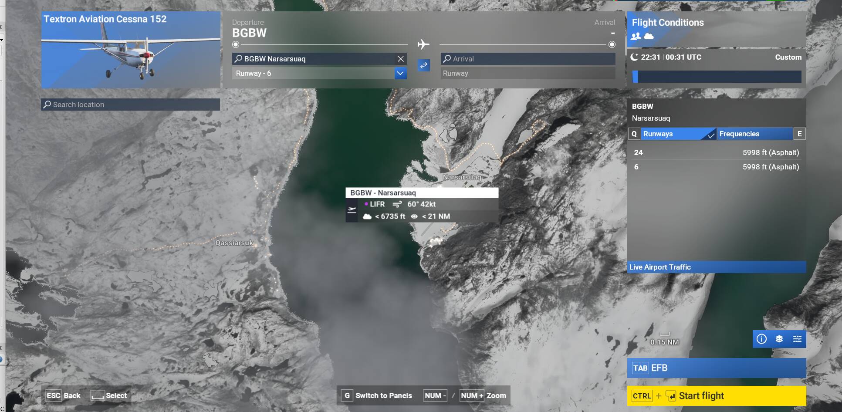
Task: Open the EFB button
Action: coord(716,368)
